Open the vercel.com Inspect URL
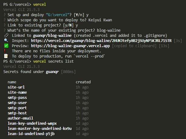The image size is (186, 139). coord(101,41)
